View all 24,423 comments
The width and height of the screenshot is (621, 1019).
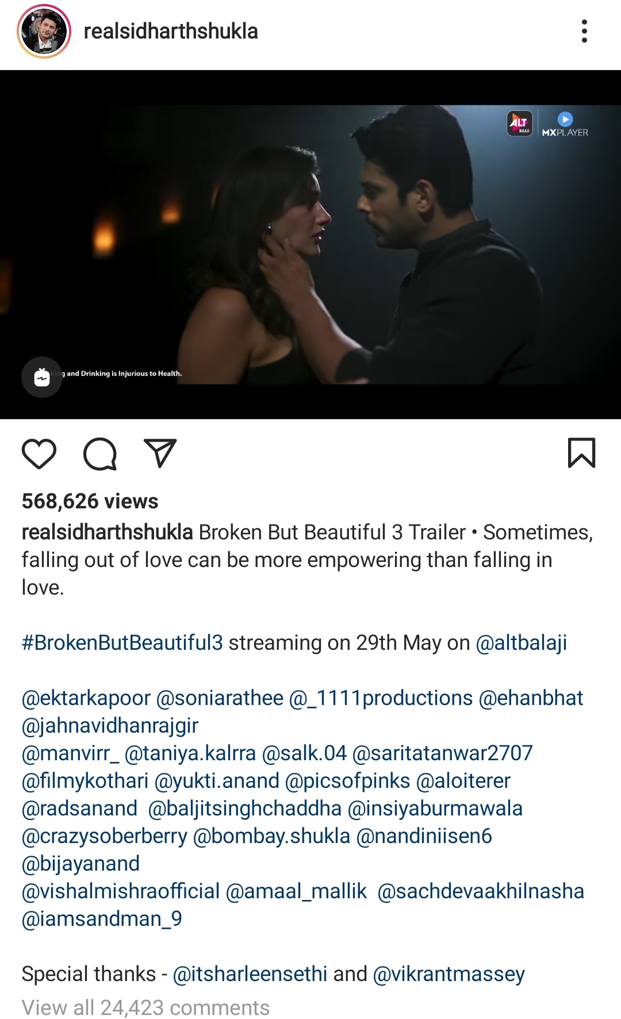[x=145, y=1007]
